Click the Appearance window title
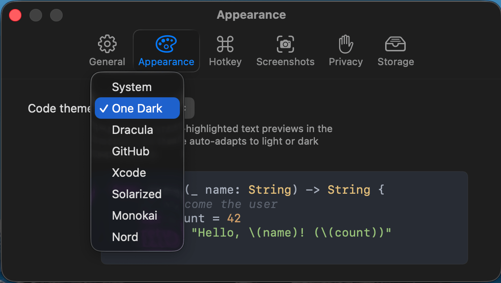This screenshot has width=501, height=283. pyautogui.click(x=251, y=15)
